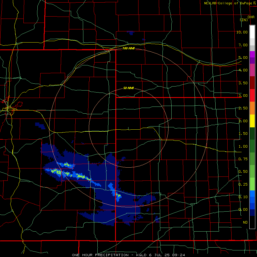Click the 0.10 legend value
This screenshot has width=257, height=257.
[x=243, y=197]
